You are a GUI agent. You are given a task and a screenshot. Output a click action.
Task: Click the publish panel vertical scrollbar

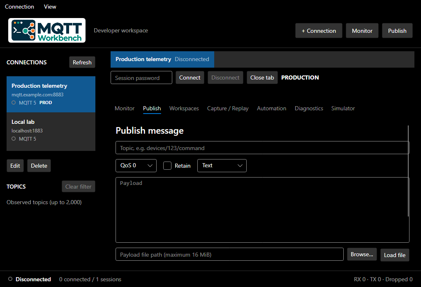tap(408, 171)
